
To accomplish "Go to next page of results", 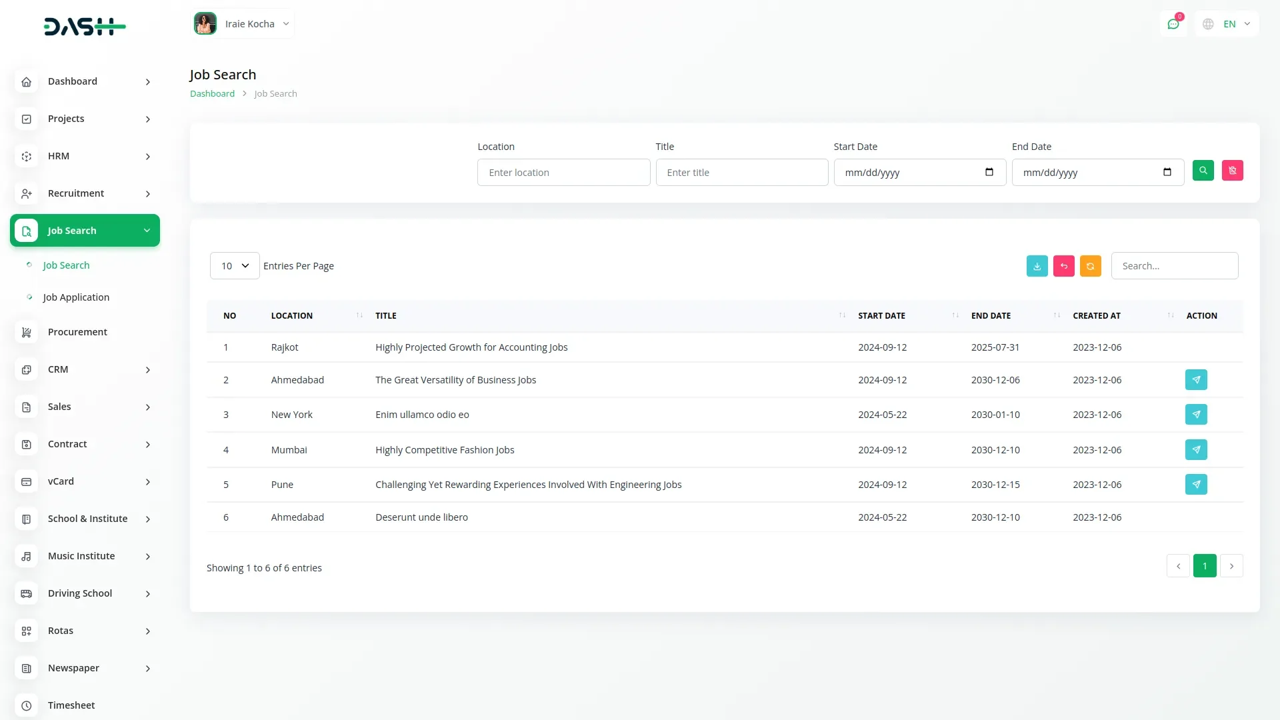I will pyautogui.click(x=1231, y=566).
